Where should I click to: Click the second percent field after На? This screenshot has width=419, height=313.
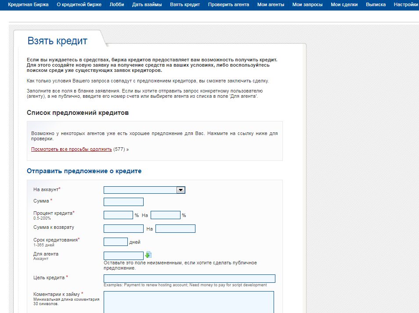click(x=166, y=215)
